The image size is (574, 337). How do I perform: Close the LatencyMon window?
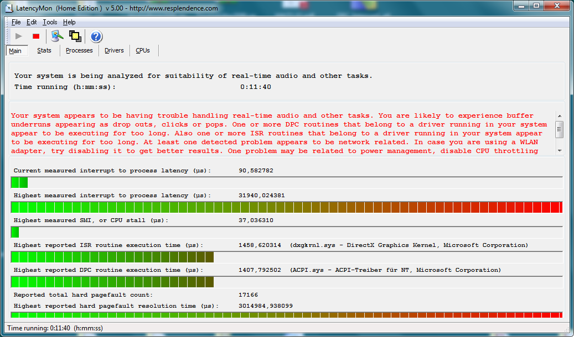click(x=557, y=6)
